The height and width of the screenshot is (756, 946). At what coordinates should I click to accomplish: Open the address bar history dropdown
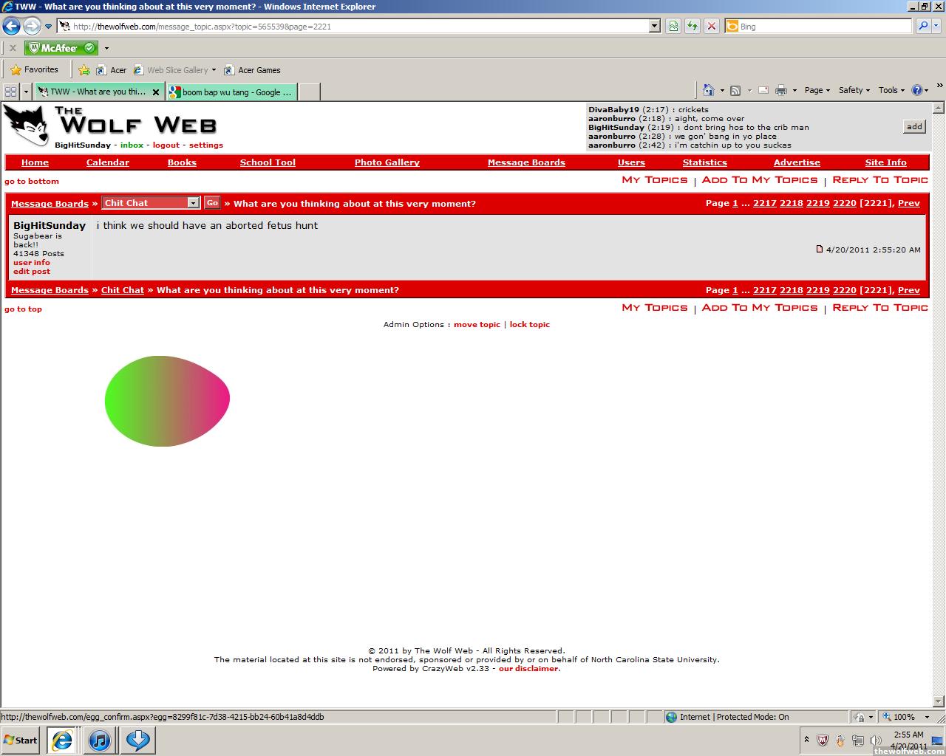pos(654,27)
